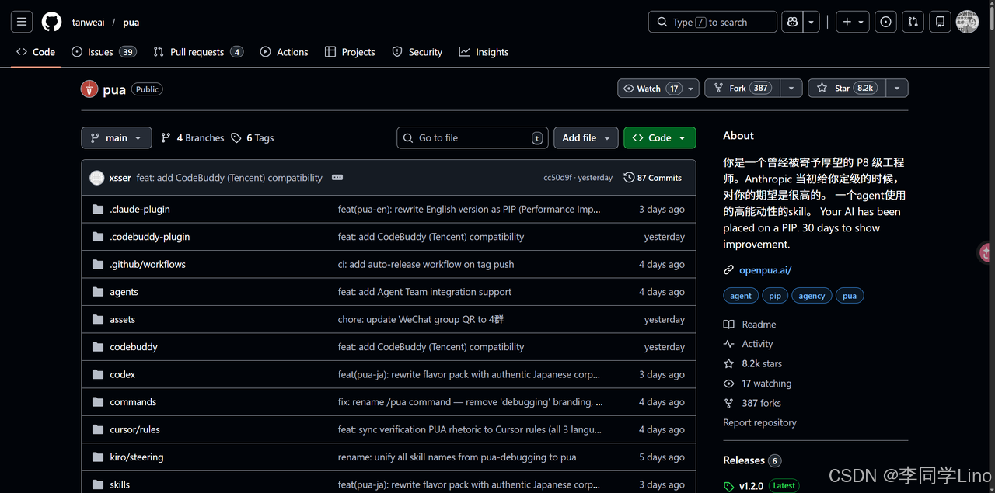Switch to the Code tab
995x493 pixels.
(36, 52)
